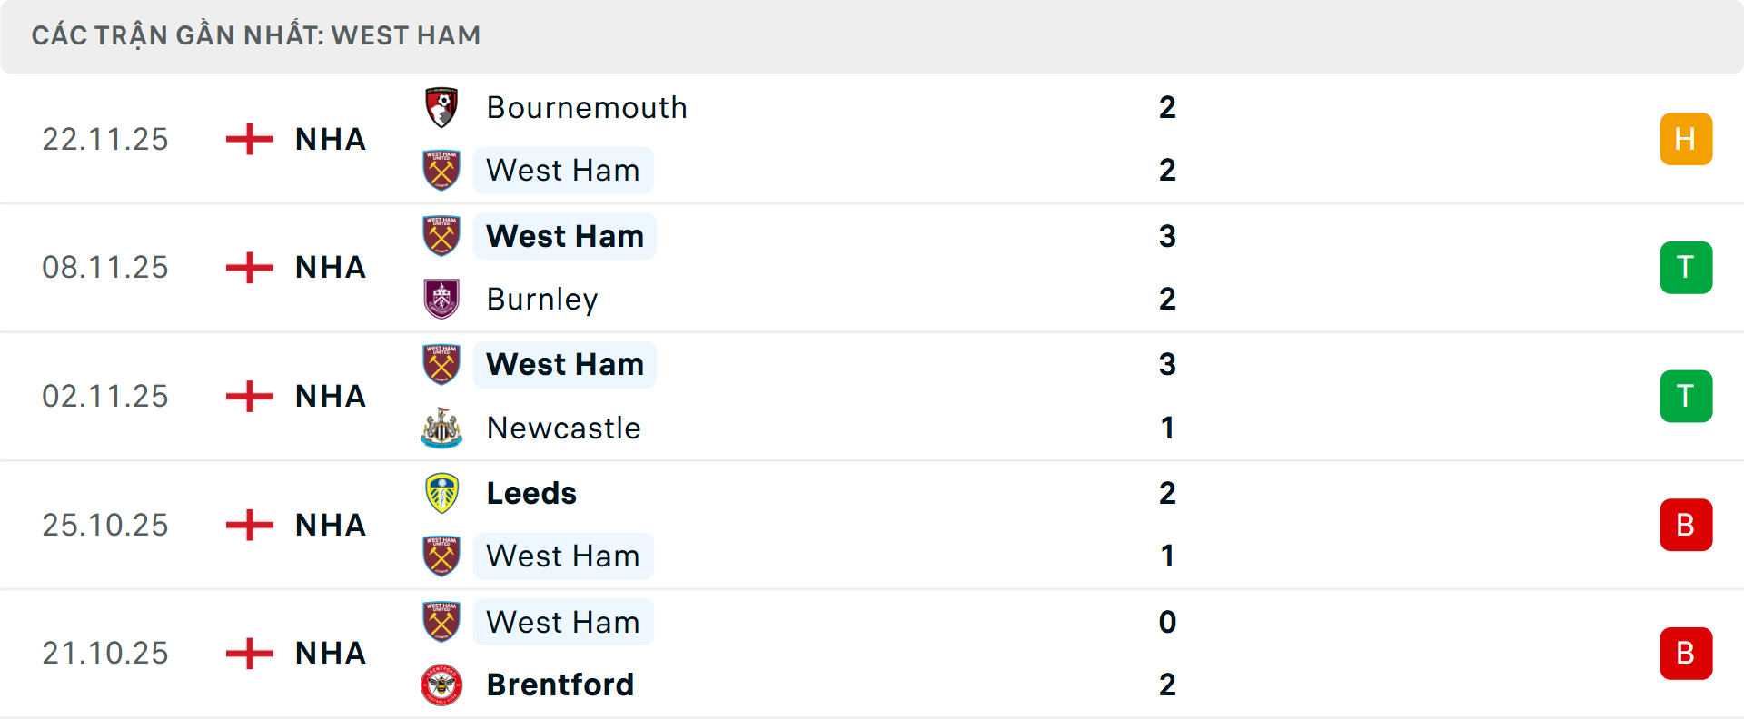Screen dimensions: 1744x719
Task: Click the red B badge on Brentford match row
Action: [x=1686, y=653]
